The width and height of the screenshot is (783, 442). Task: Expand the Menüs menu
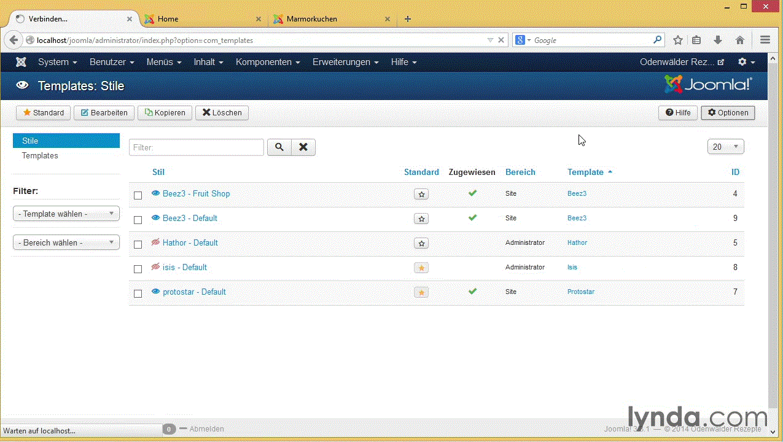(164, 62)
